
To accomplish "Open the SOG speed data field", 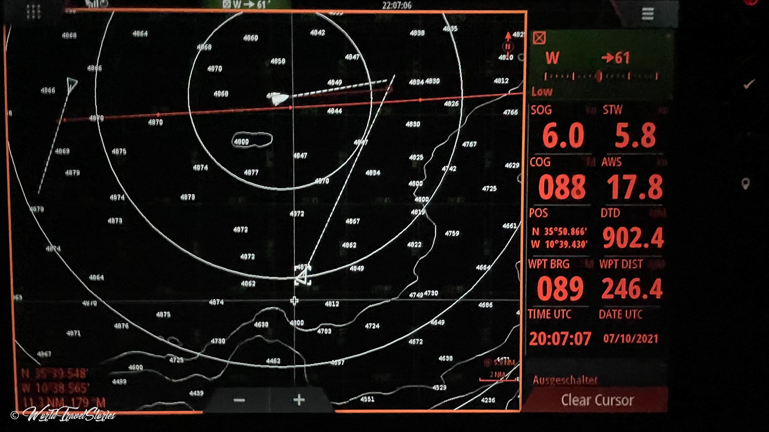I will (x=563, y=129).
